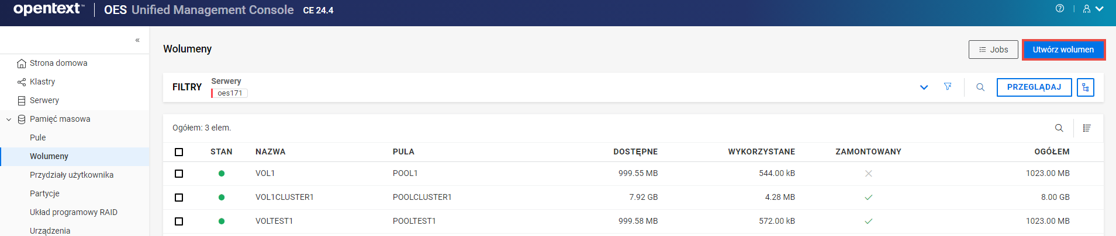
Task: Click the filter funnel icon
Action: pos(948,87)
